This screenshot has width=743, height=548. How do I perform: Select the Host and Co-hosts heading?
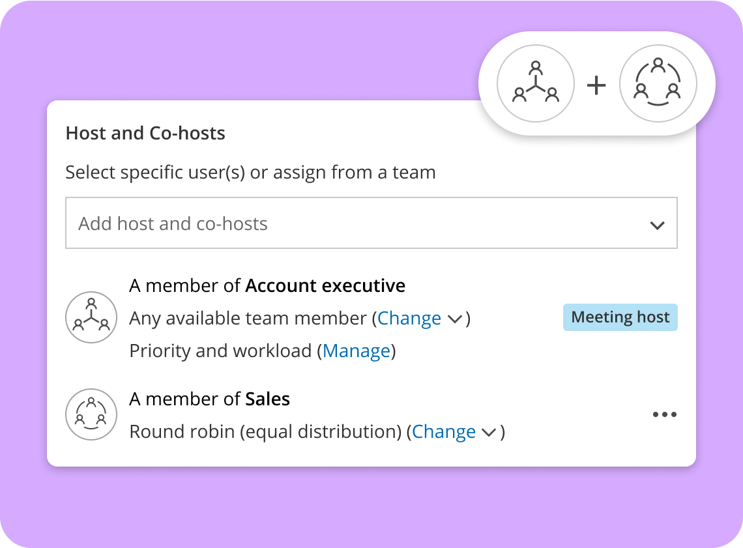(x=145, y=133)
